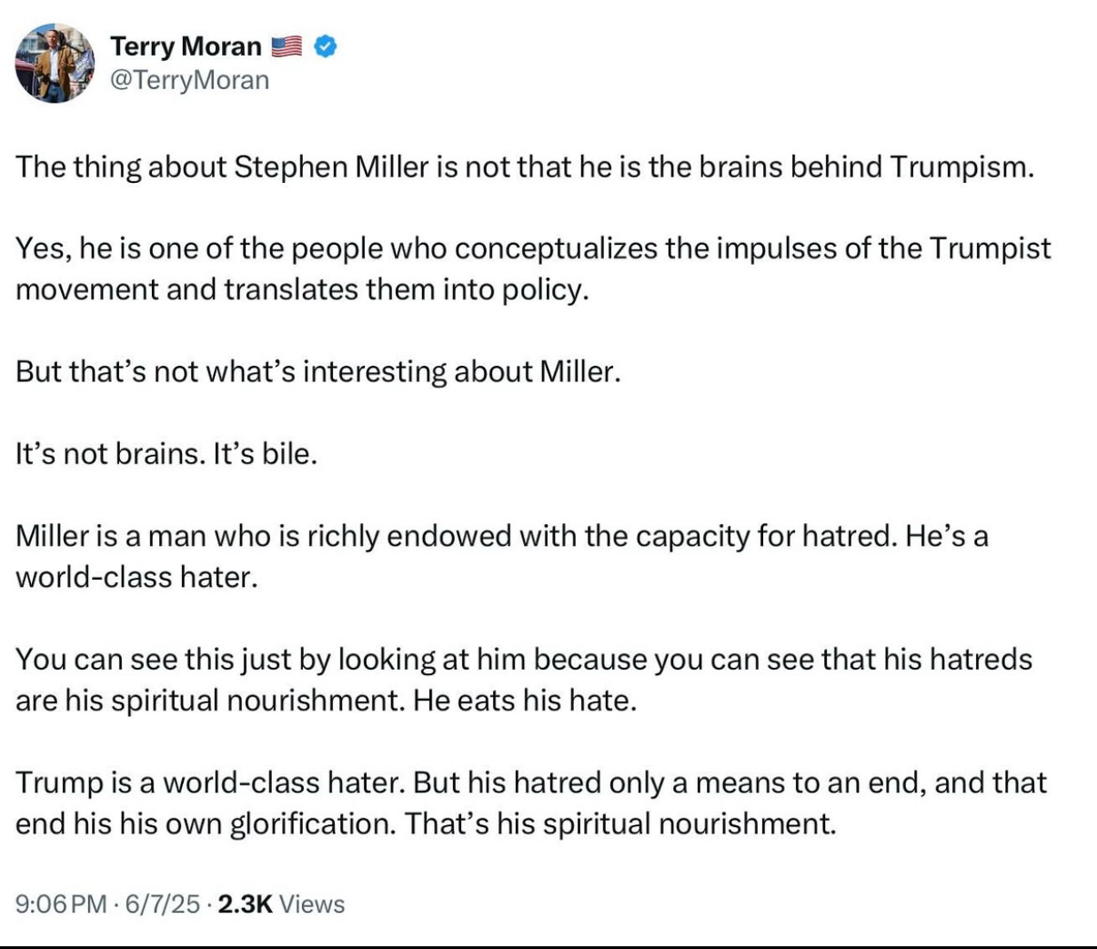Click the sentence ending with 'behind Trumpism.'
Viewport: 1097px width, 949px height.
coord(525,167)
